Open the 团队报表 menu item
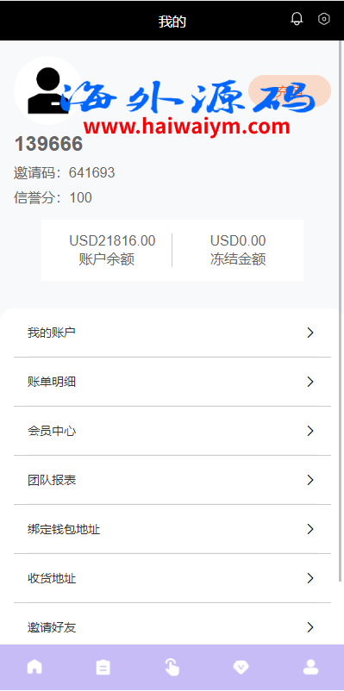344x691 pixels. [x=172, y=480]
